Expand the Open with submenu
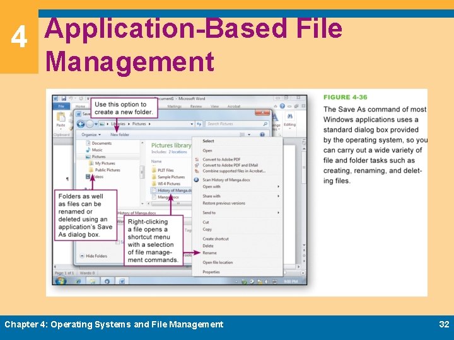 (x=278, y=187)
